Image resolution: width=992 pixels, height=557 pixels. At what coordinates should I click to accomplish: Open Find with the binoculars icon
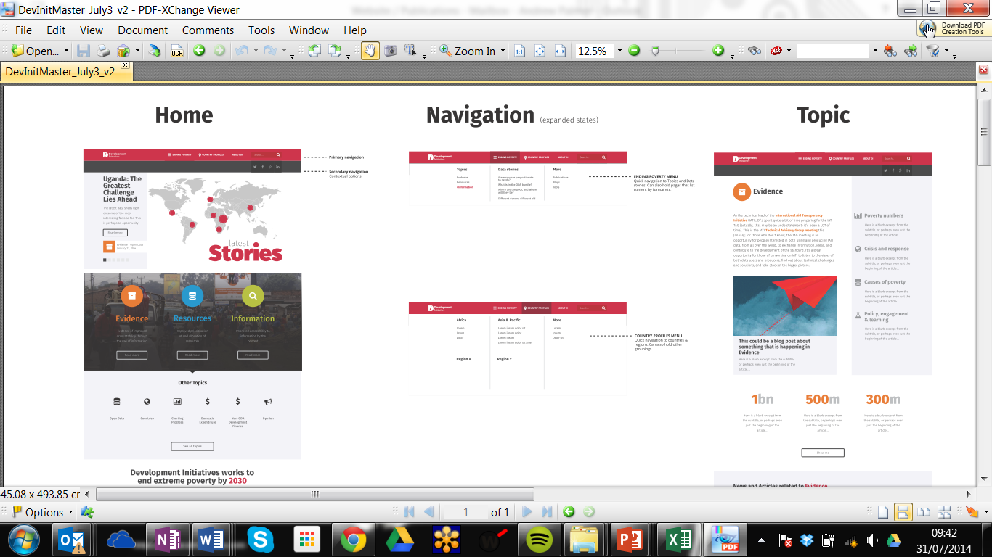pyautogui.click(x=755, y=51)
